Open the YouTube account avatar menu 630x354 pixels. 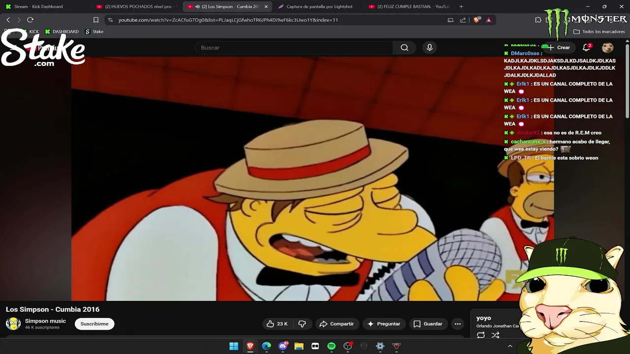point(607,48)
